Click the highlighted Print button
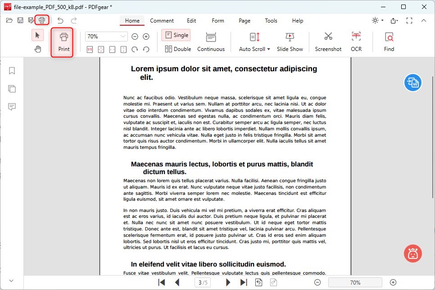435x290 pixels. pyautogui.click(x=62, y=42)
